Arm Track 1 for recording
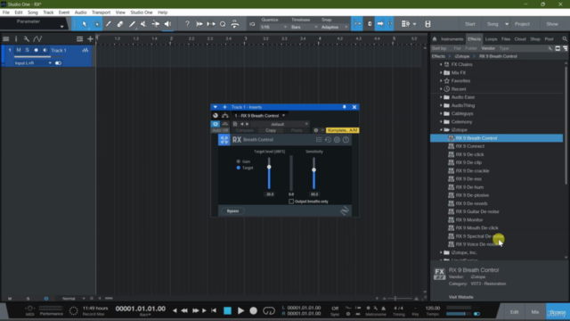 pos(36,50)
